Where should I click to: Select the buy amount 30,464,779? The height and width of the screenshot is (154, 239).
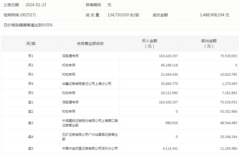click(x=169, y=84)
